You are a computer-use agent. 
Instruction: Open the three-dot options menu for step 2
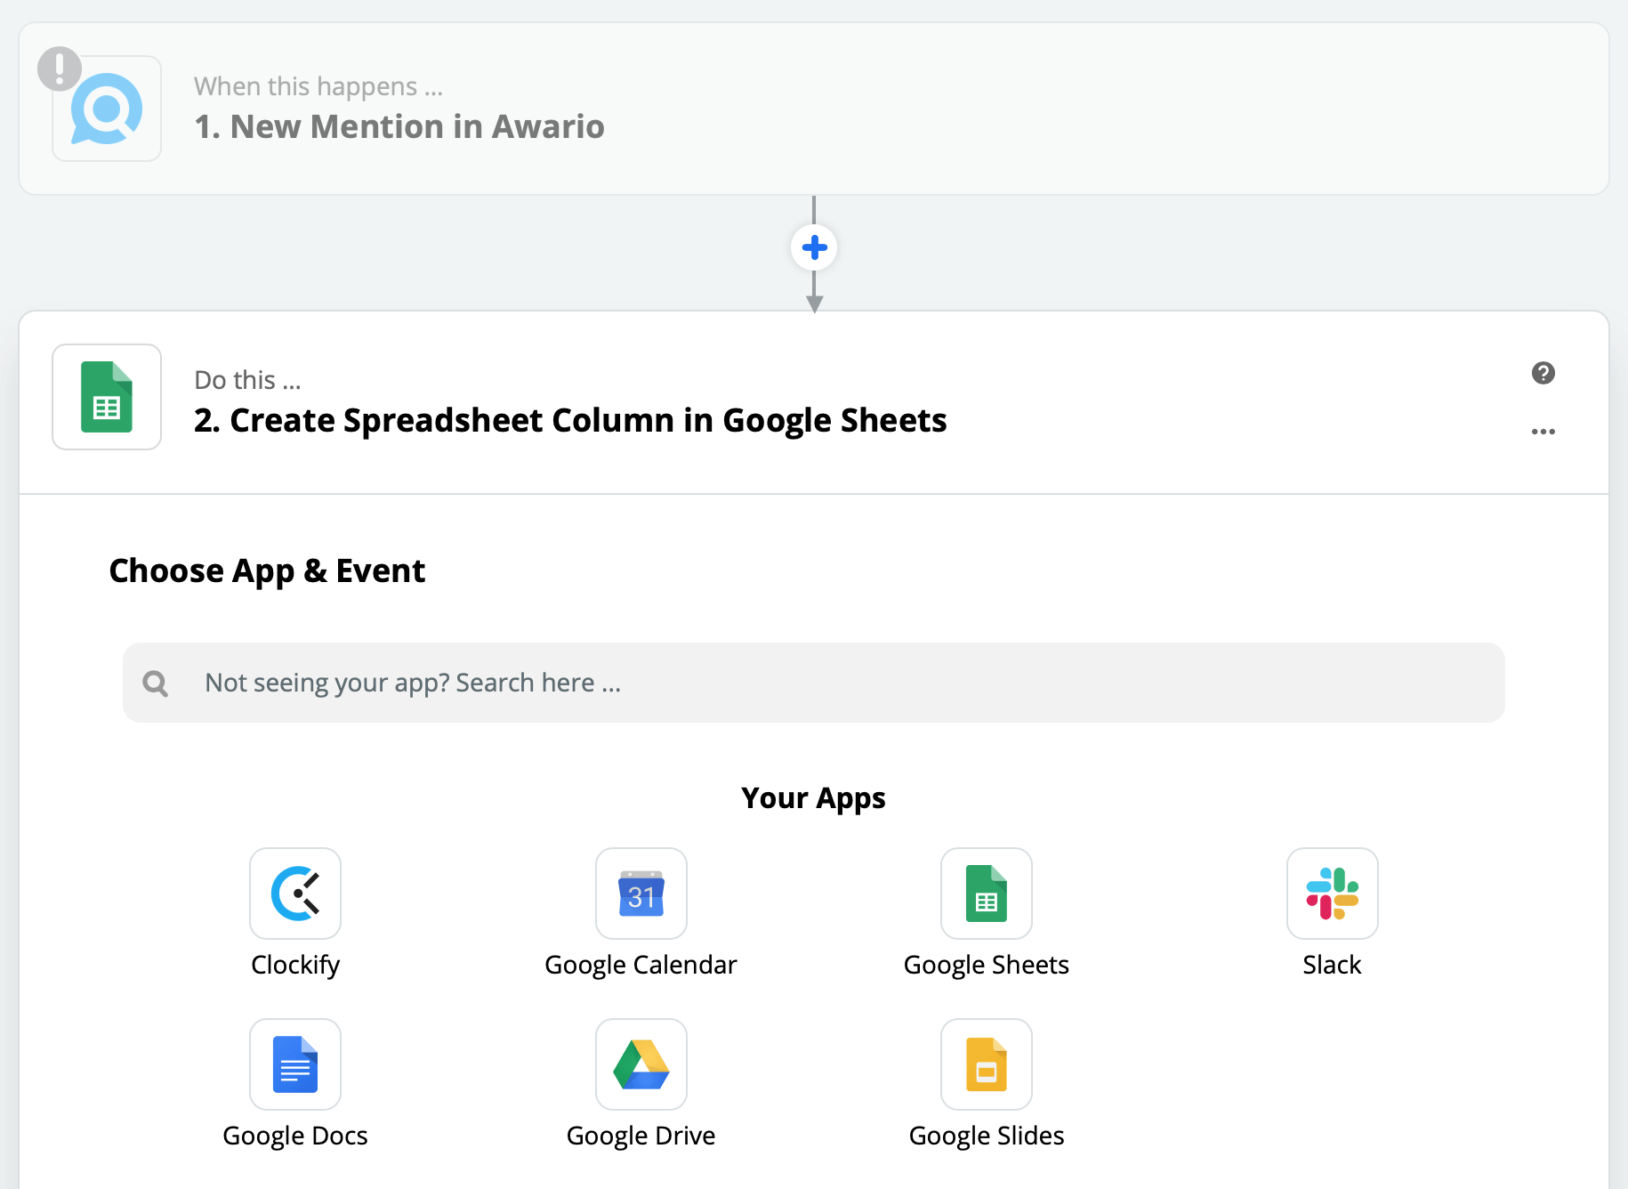click(1543, 432)
